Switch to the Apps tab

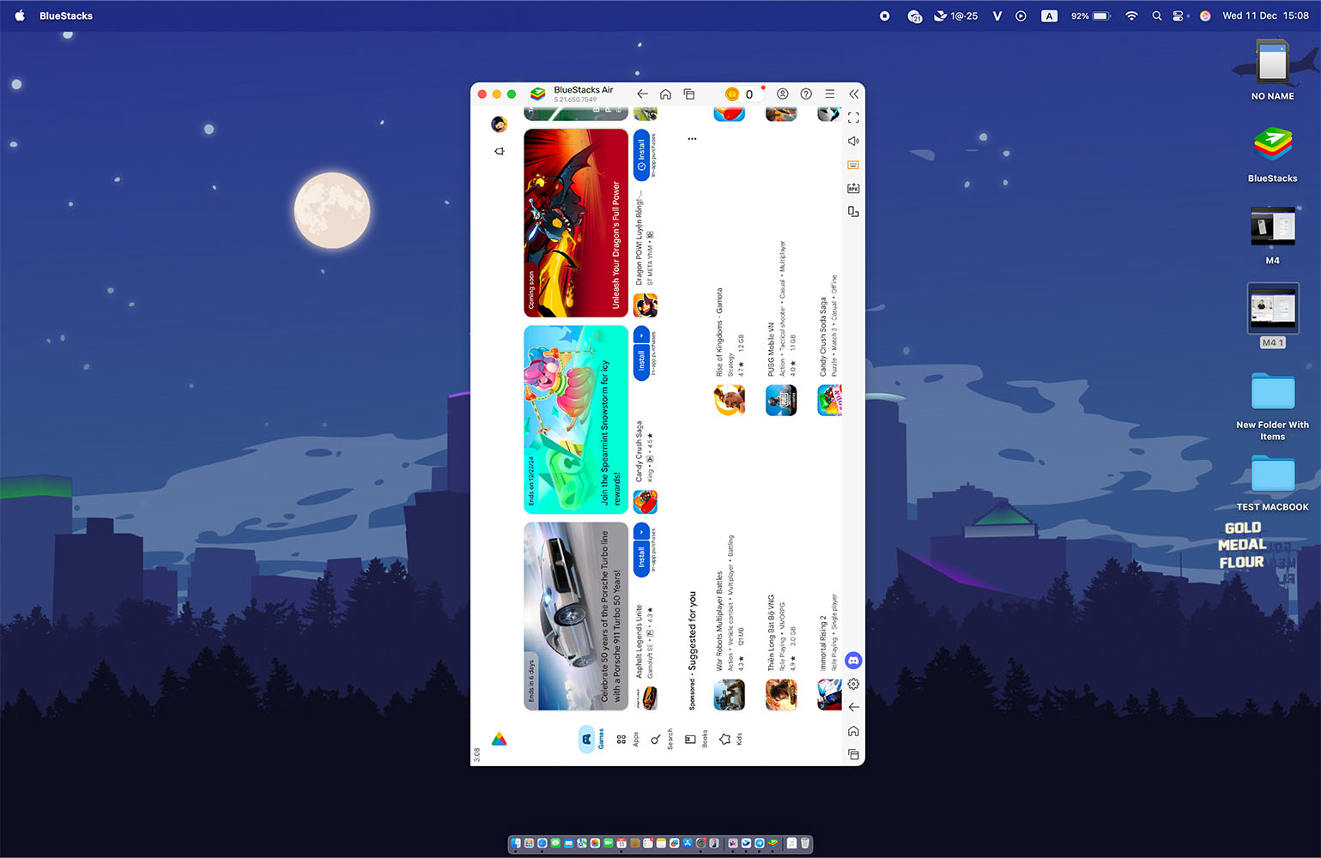click(627, 739)
